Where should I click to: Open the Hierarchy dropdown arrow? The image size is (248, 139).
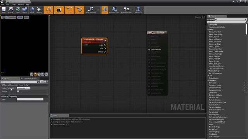pyautogui.click(x=143, y=10)
